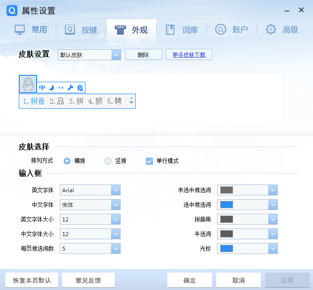Click the user icon of 账户 tab
This screenshot has width=313, height=290.
(x=221, y=30)
